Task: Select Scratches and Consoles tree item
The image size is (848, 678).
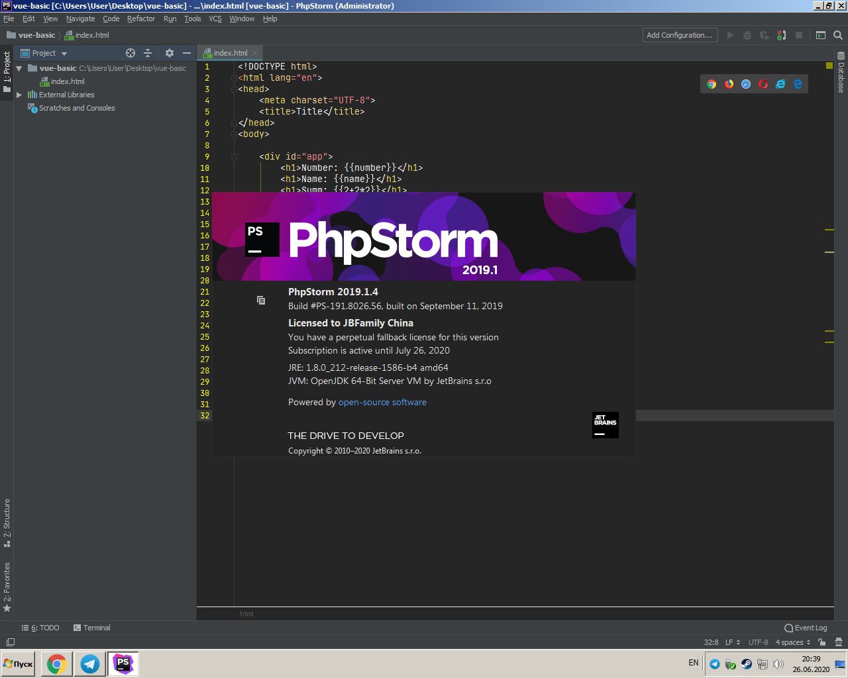Action: (77, 108)
